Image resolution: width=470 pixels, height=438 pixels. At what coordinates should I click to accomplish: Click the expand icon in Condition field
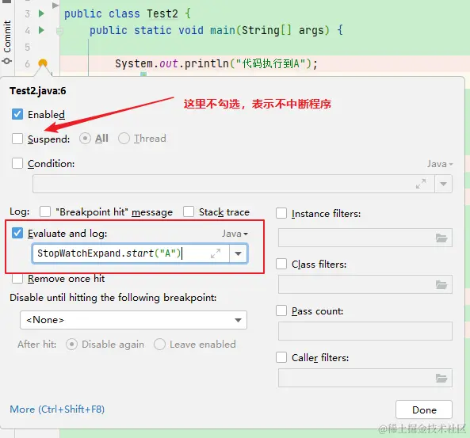(421, 184)
